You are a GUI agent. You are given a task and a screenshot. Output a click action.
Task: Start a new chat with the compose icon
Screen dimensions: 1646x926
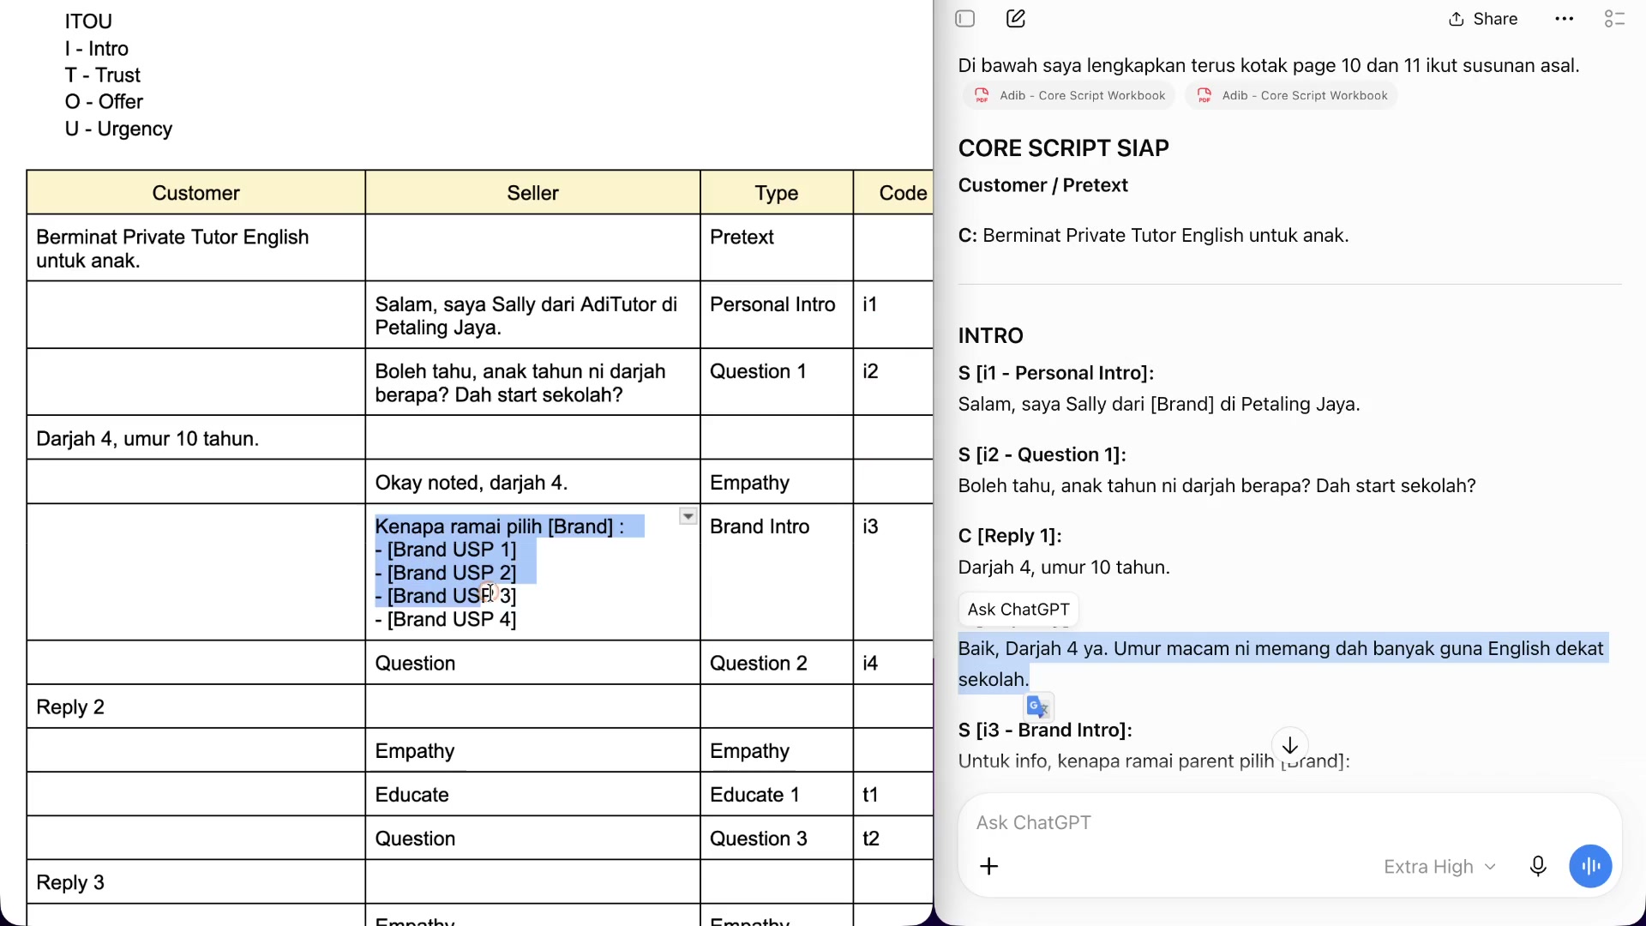tap(1016, 19)
